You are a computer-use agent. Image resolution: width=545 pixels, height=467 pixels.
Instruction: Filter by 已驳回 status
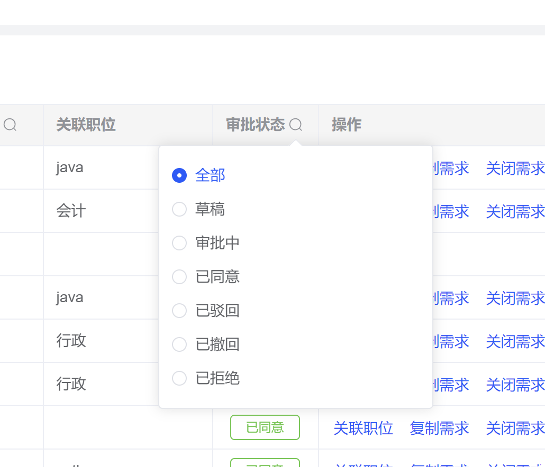[179, 311]
